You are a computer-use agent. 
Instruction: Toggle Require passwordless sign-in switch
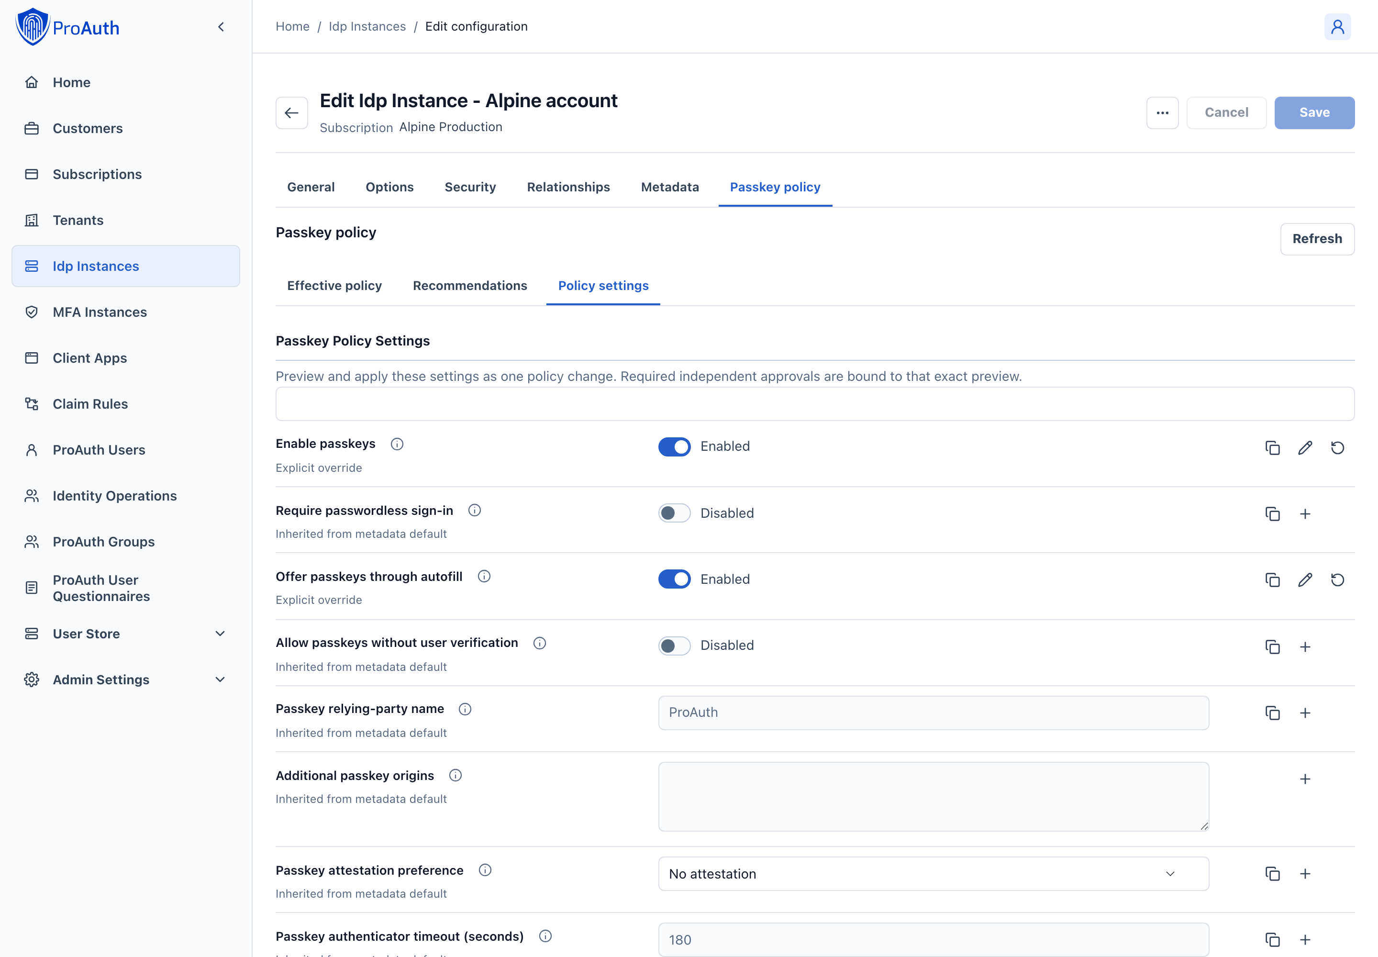click(674, 513)
